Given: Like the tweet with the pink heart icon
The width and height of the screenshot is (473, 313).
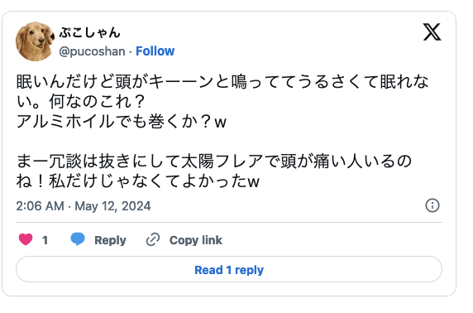Looking at the screenshot, I should point(26,240).
